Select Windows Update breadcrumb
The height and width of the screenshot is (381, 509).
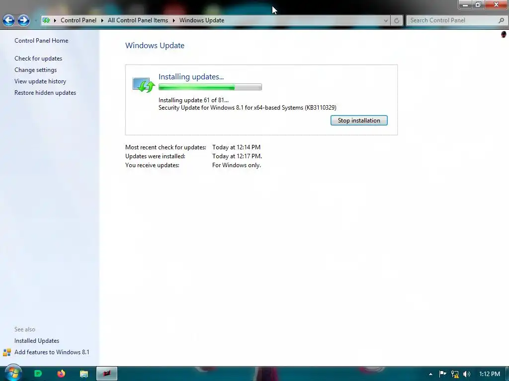[202, 20]
